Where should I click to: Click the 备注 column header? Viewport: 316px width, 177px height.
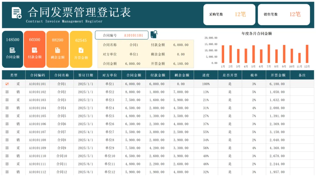(302, 75)
